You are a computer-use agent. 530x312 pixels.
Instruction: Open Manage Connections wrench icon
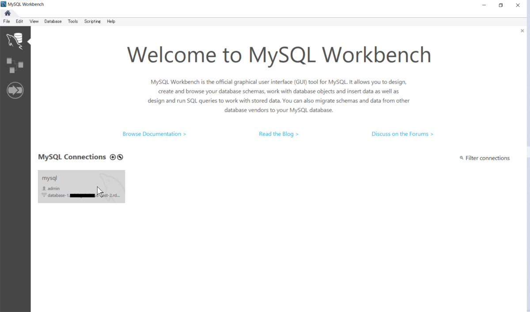coord(120,157)
